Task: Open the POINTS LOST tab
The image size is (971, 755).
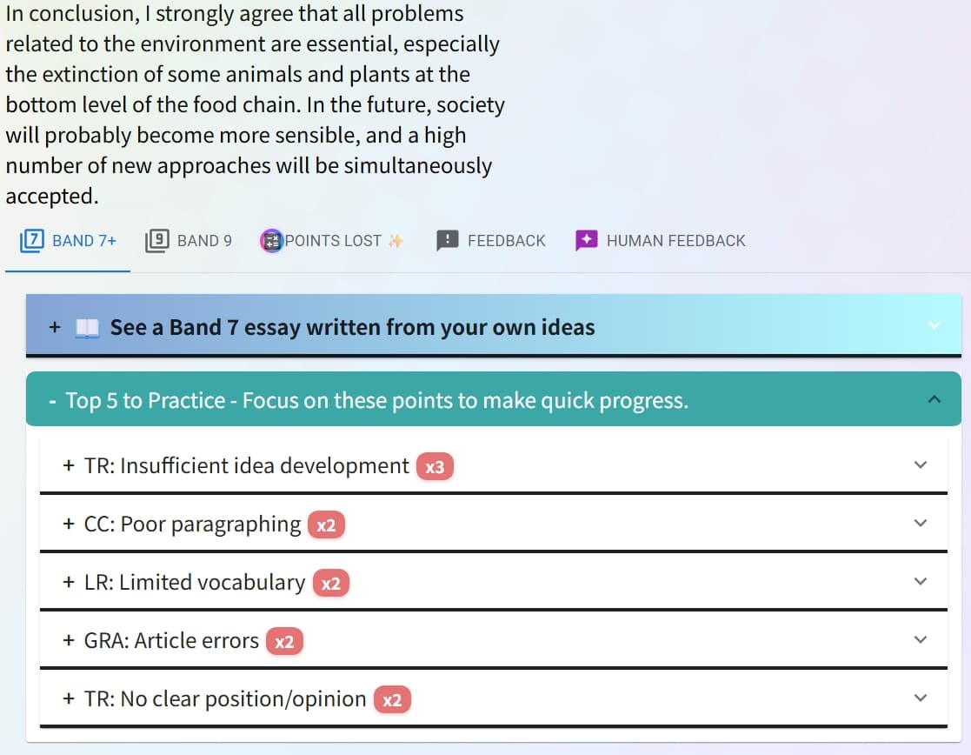Action: [x=333, y=241]
